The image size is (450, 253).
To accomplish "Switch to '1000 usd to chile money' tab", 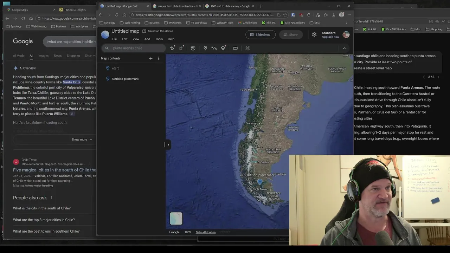I will (229, 6).
